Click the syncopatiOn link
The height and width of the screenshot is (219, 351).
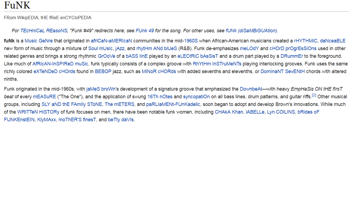(x=196, y=97)
